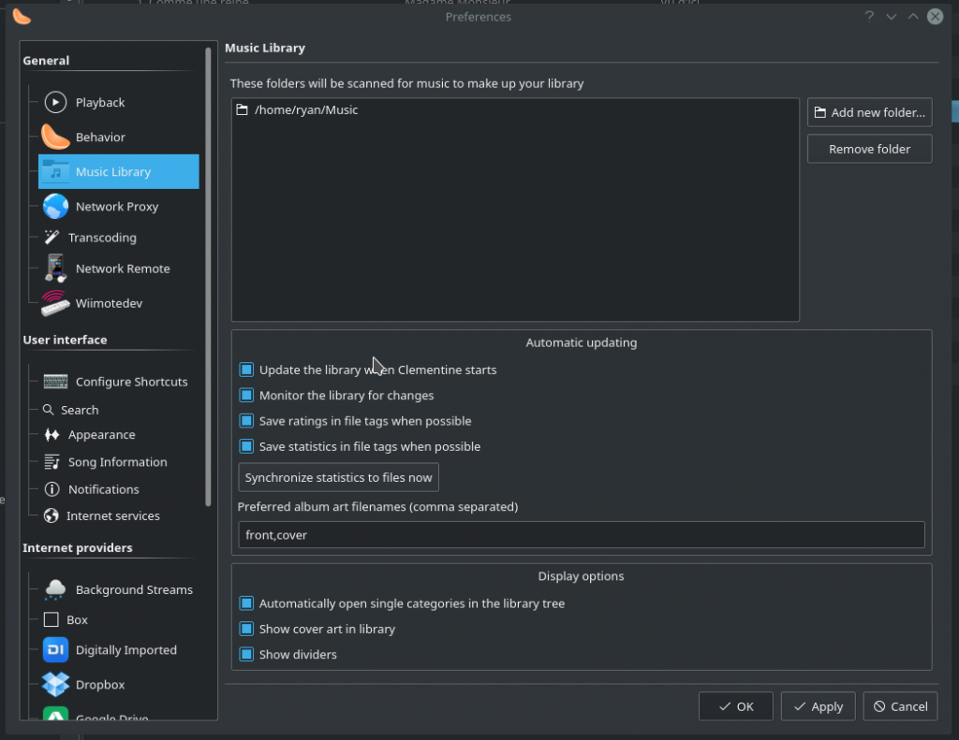Click the folder icon beside /home/ryan/Music

pos(243,110)
